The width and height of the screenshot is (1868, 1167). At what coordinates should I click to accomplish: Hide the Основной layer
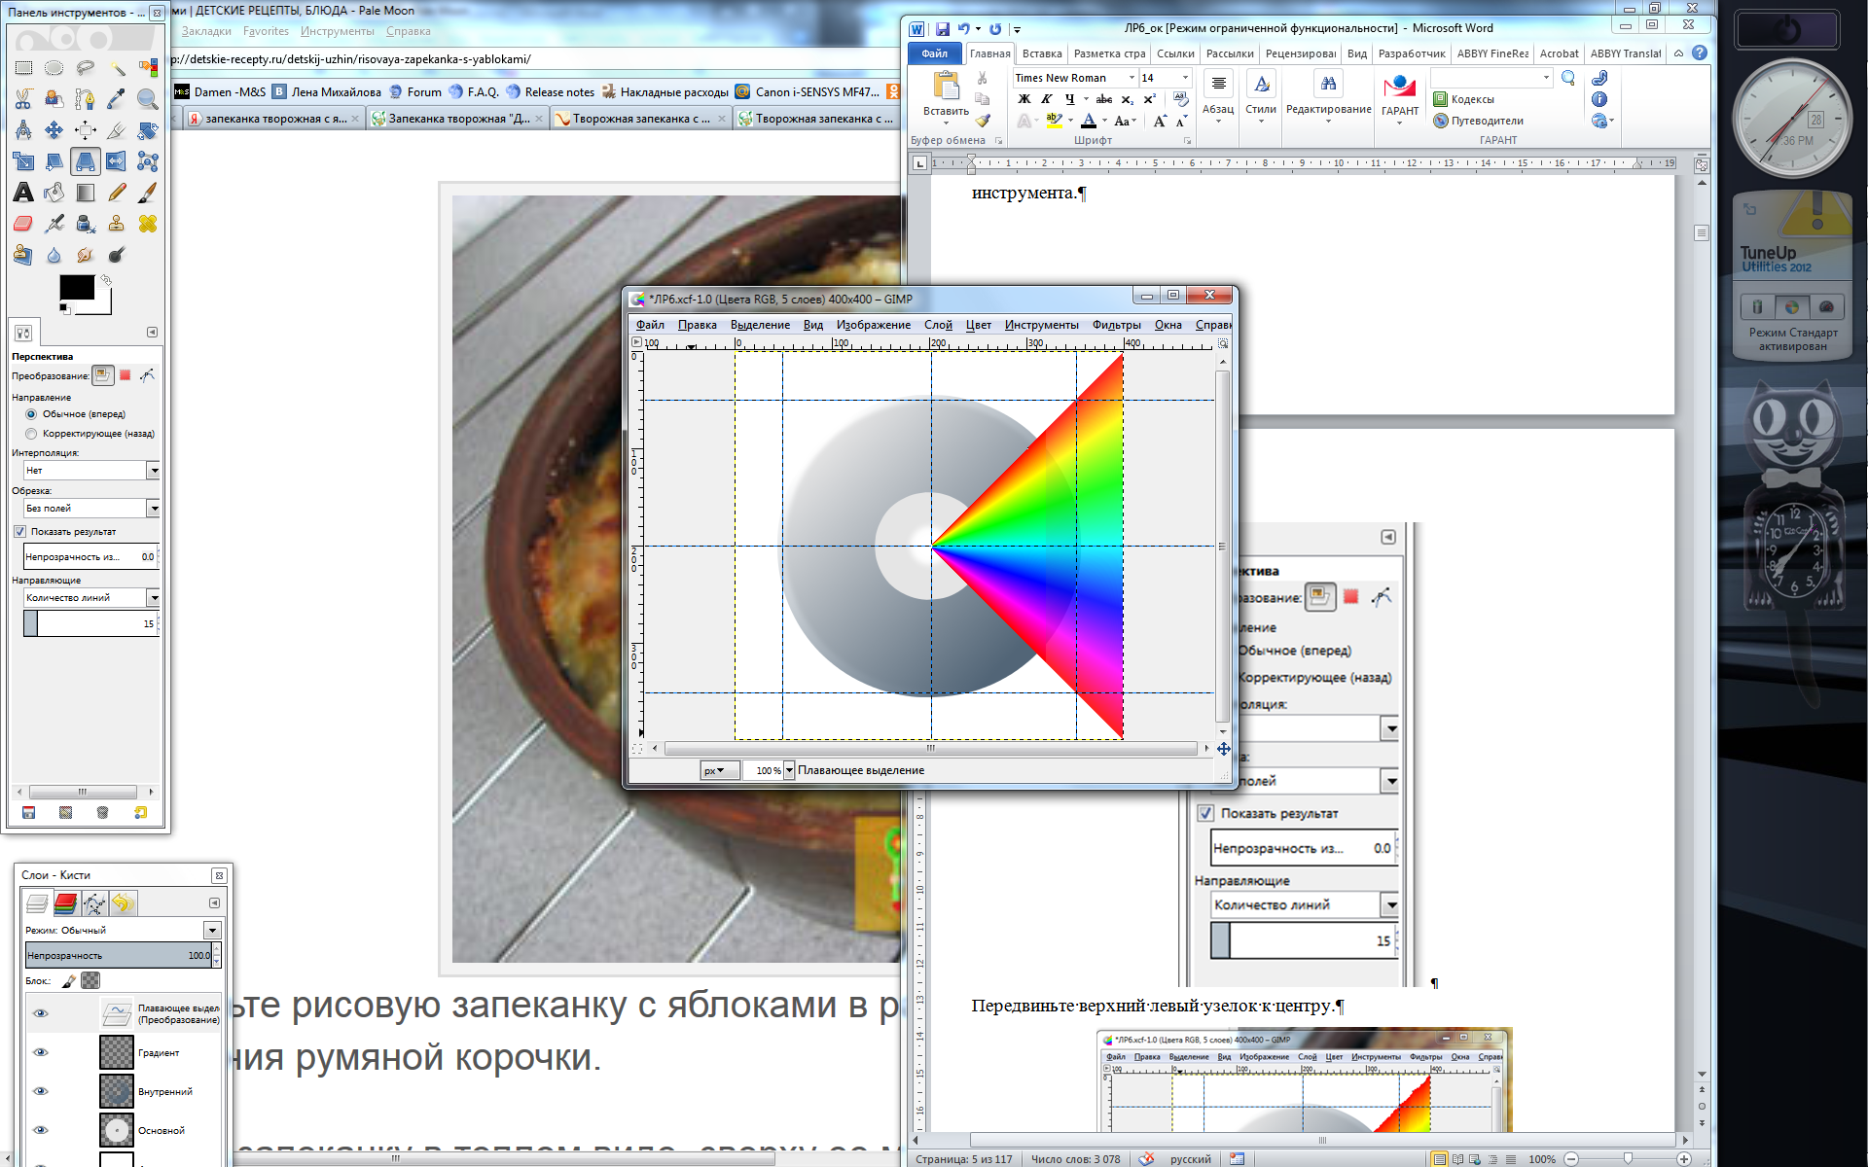click(x=40, y=1130)
